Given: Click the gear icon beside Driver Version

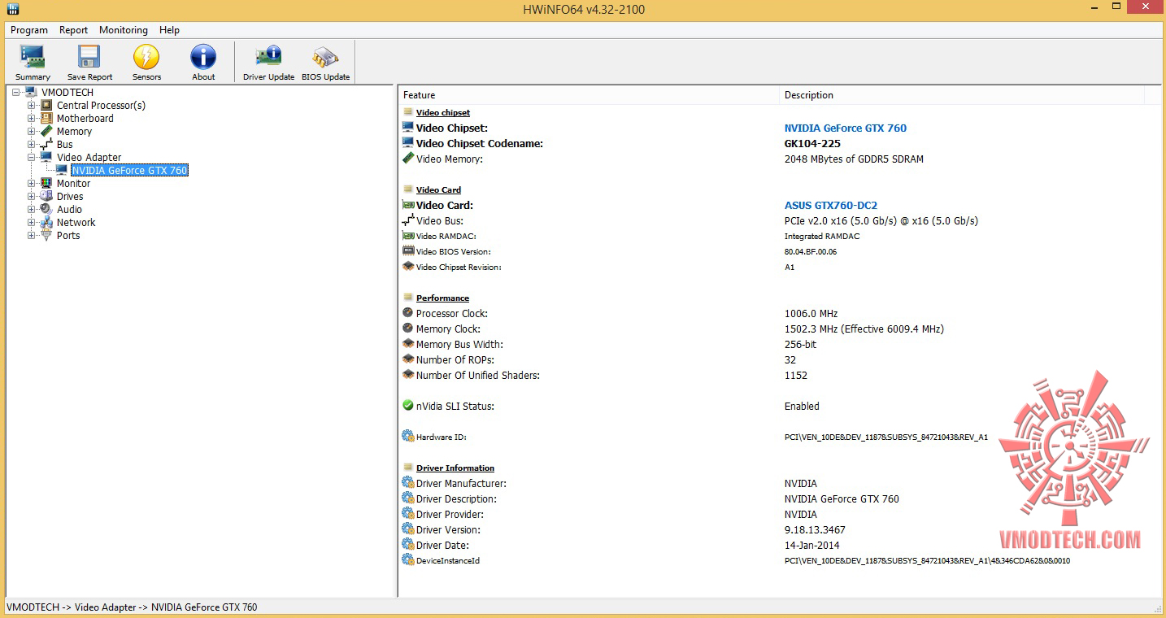Looking at the screenshot, I should [x=408, y=529].
